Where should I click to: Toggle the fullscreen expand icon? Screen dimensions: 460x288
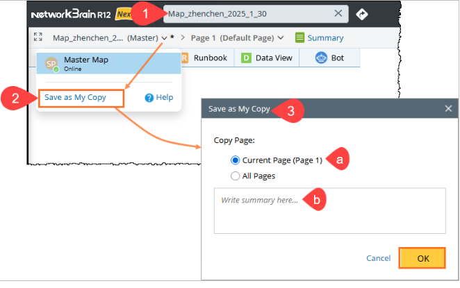pyautogui.click(x=38, y=37)
